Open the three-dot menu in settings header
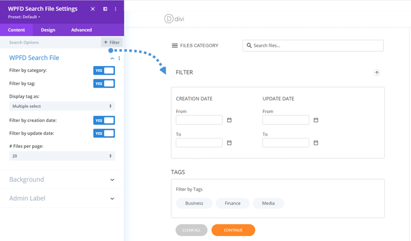 116,9
